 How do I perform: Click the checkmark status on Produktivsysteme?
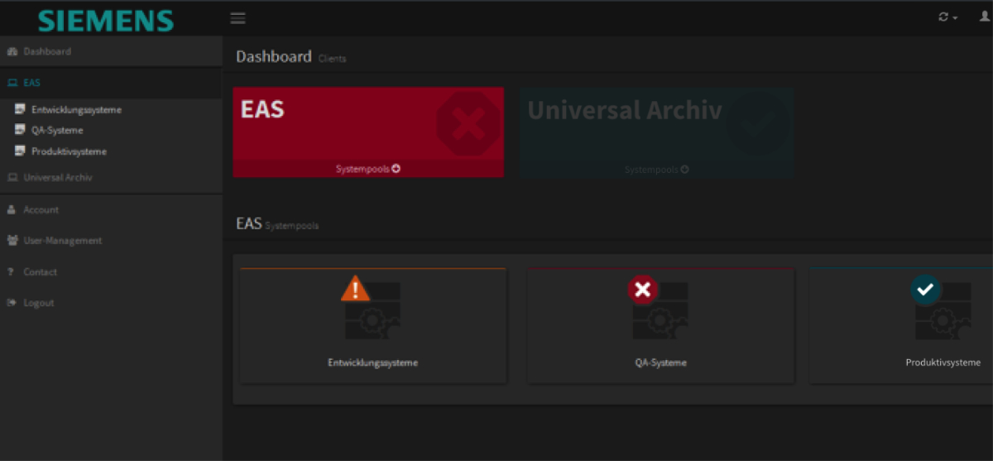pos(926,290)
